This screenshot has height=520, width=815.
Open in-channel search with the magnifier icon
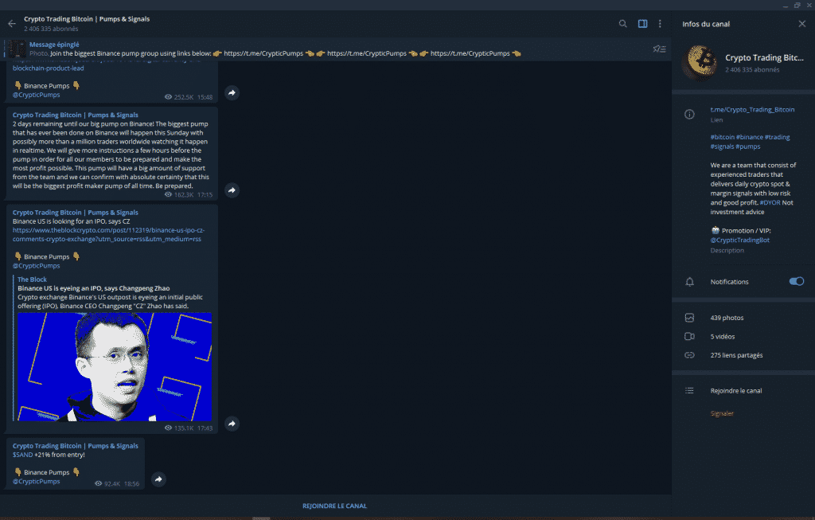(x=623, y=23)
